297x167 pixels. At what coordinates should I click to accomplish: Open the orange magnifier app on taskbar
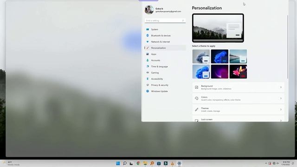pos(152,163)
